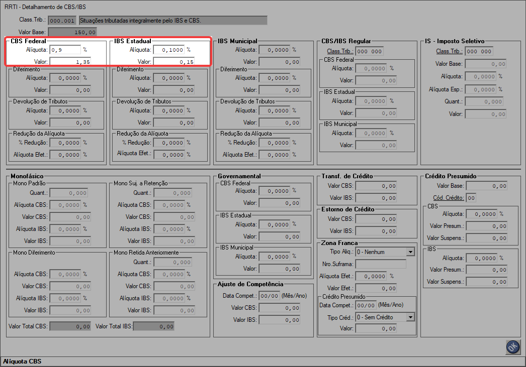Click the Transf. de Crédito Valor IBS field

click(x=376, y=198)
